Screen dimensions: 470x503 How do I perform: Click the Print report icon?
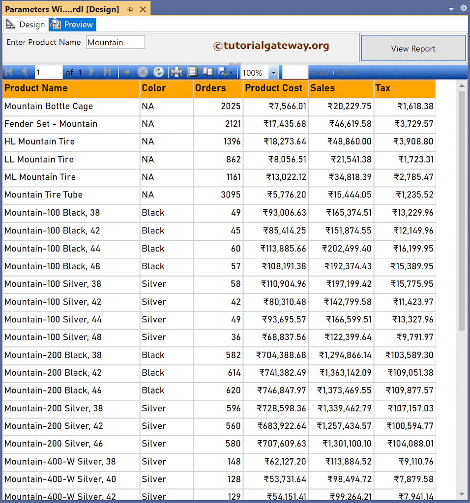(177, 72)
